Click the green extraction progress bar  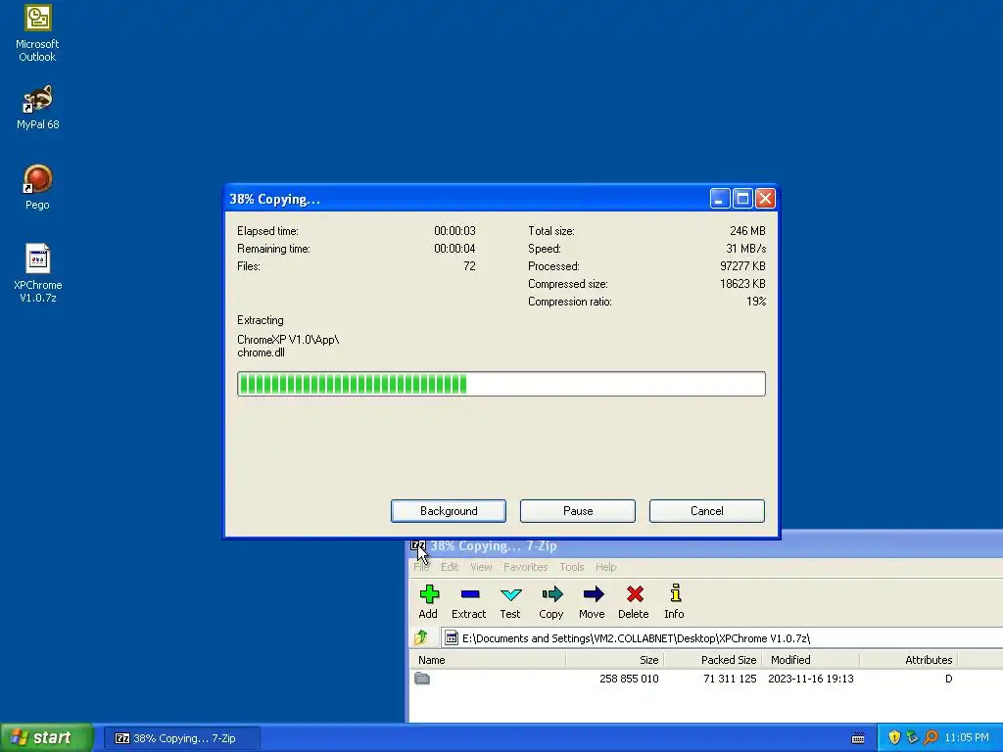(x=501, y=384)
